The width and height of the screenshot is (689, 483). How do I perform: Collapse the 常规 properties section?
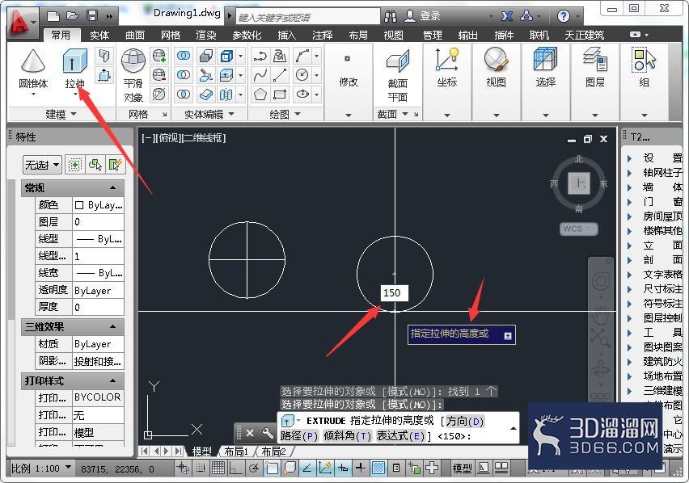click(x=113, y=187)
